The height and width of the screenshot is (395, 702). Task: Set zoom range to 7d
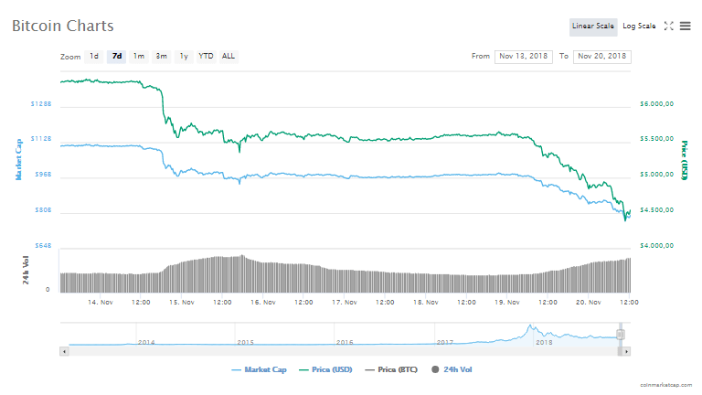tap(116, 57)
